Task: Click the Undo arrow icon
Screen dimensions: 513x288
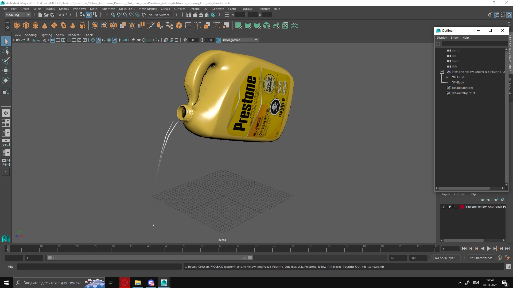Action: click(59, 15)
